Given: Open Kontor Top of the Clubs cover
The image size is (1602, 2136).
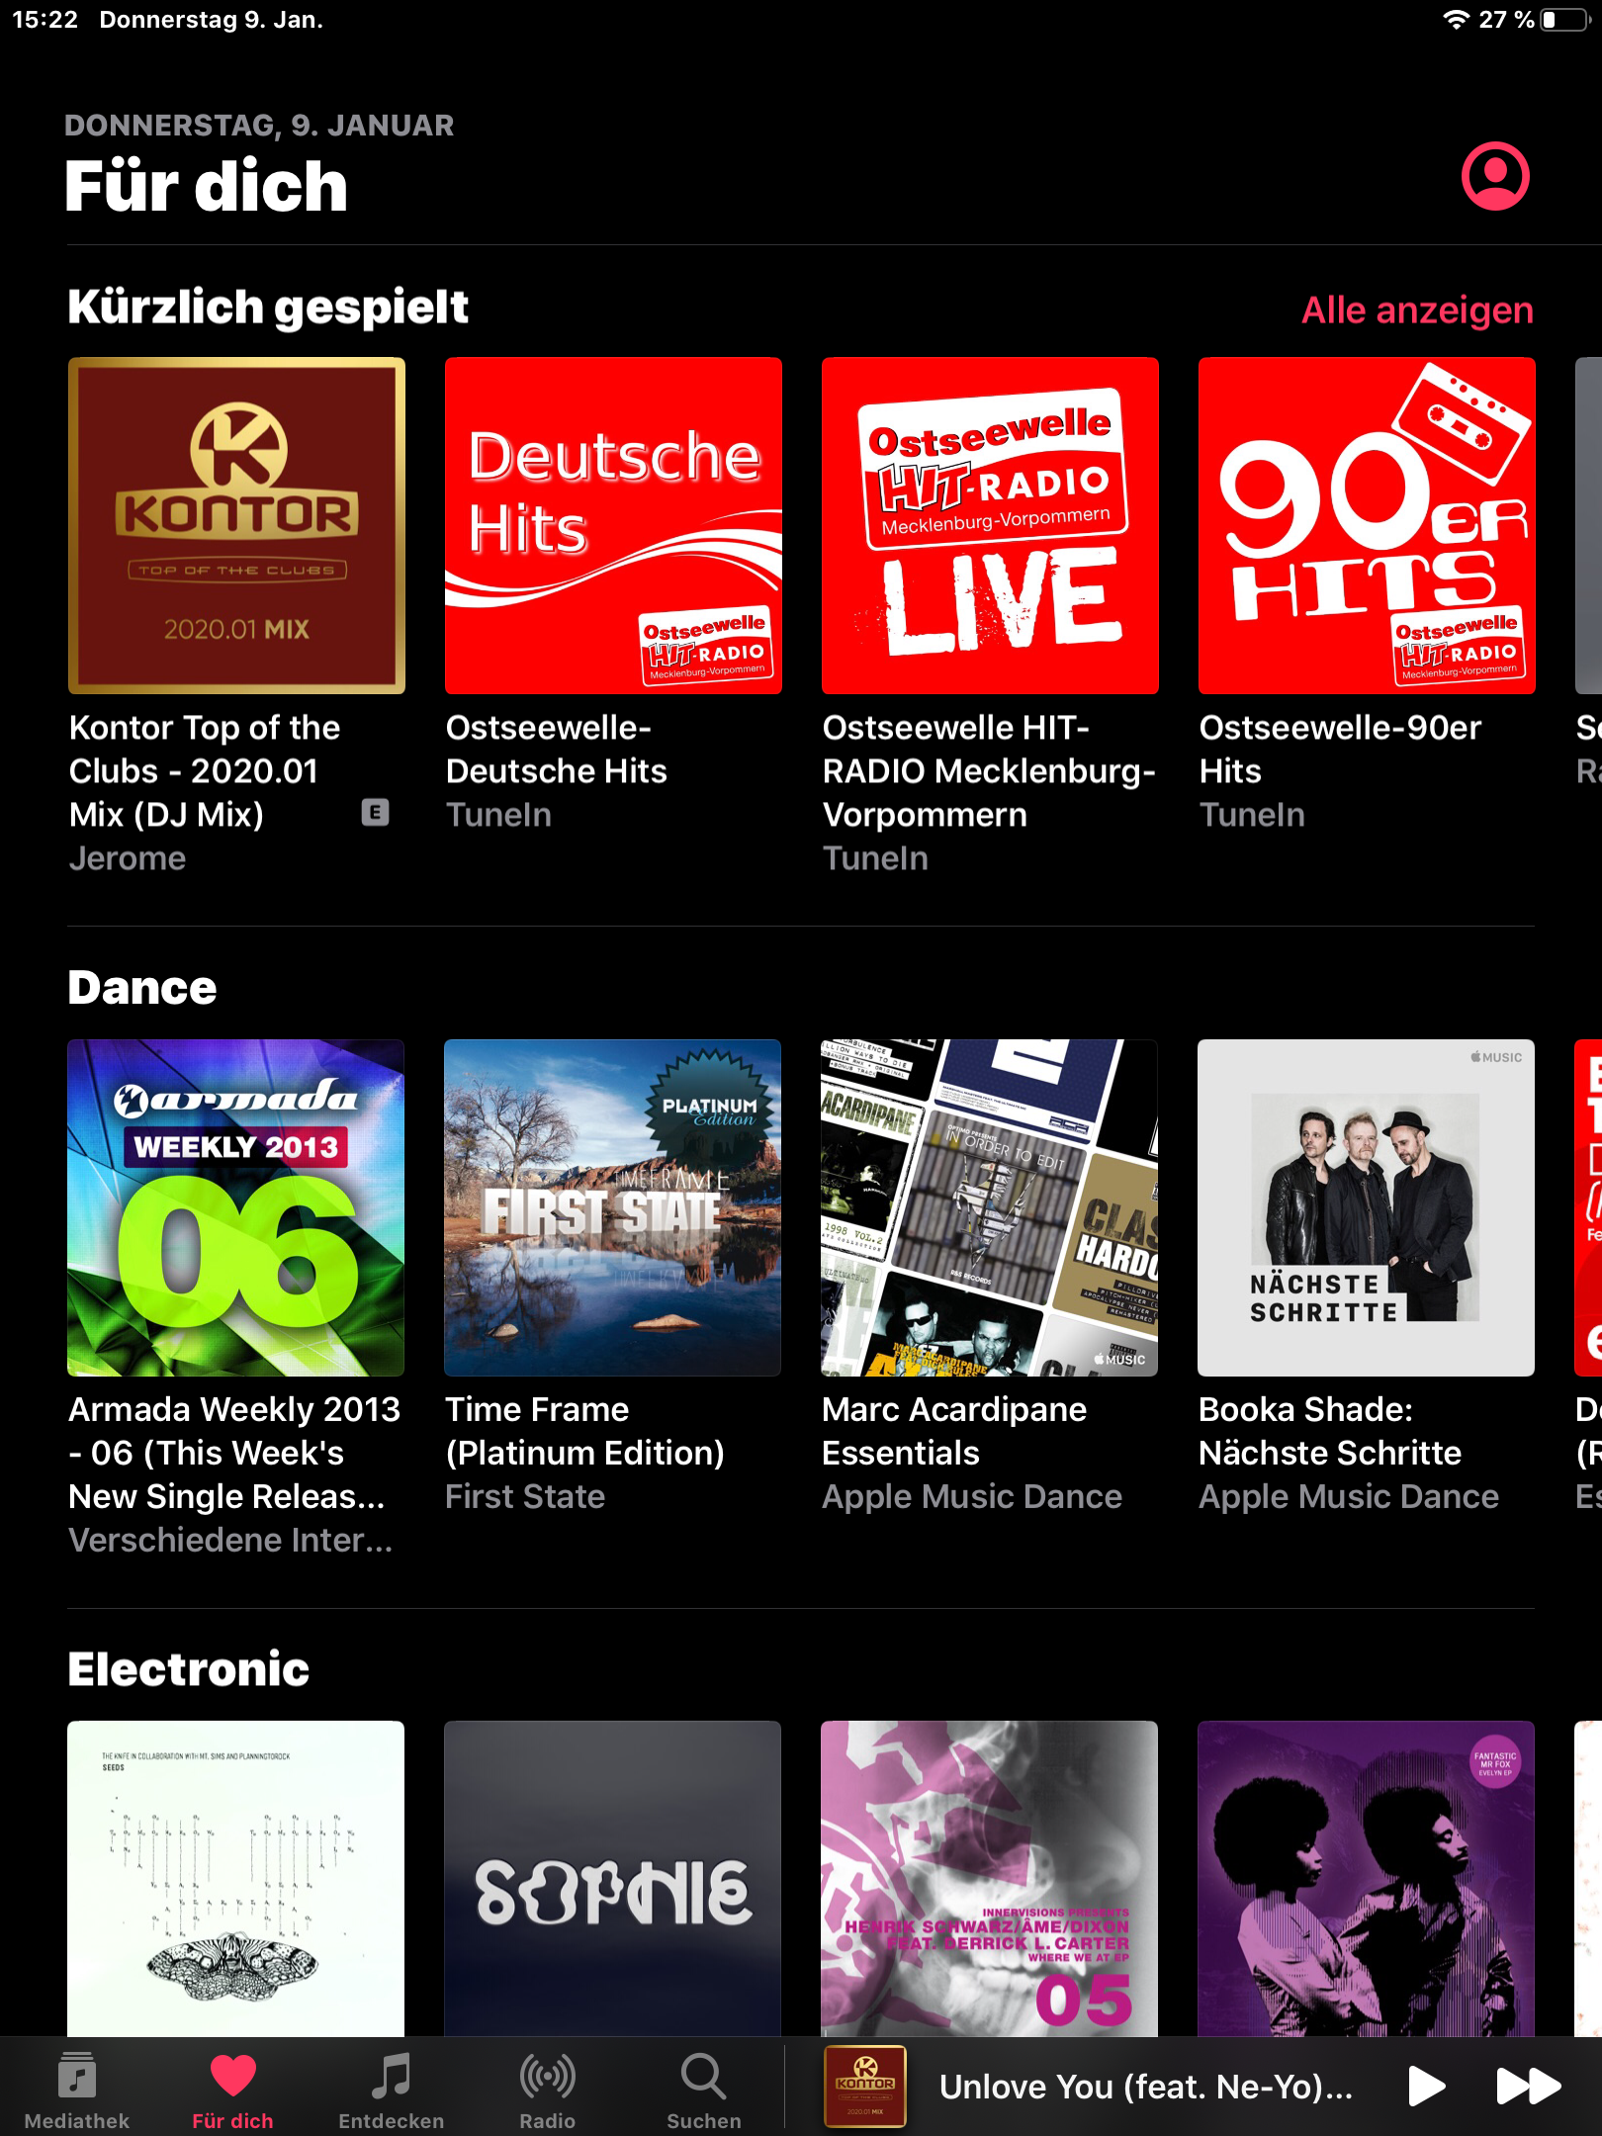Looking at the screenshot, I should tap(236, 526).
